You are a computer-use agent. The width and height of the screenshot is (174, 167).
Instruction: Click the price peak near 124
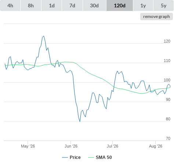click(x=44, y=36)
